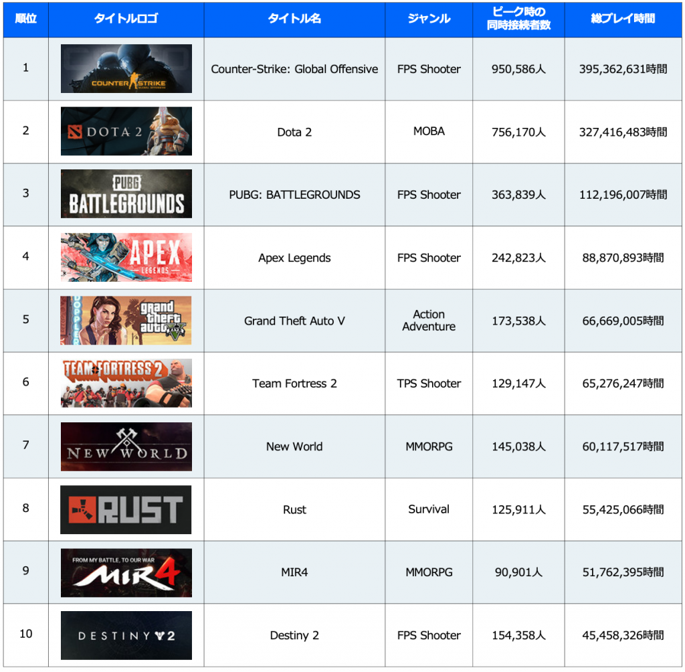Click the タイトル名 column header

pos(294,19)
